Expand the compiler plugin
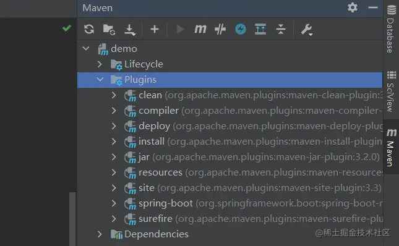This screenshot has width=399, height=246. (114, 111)
